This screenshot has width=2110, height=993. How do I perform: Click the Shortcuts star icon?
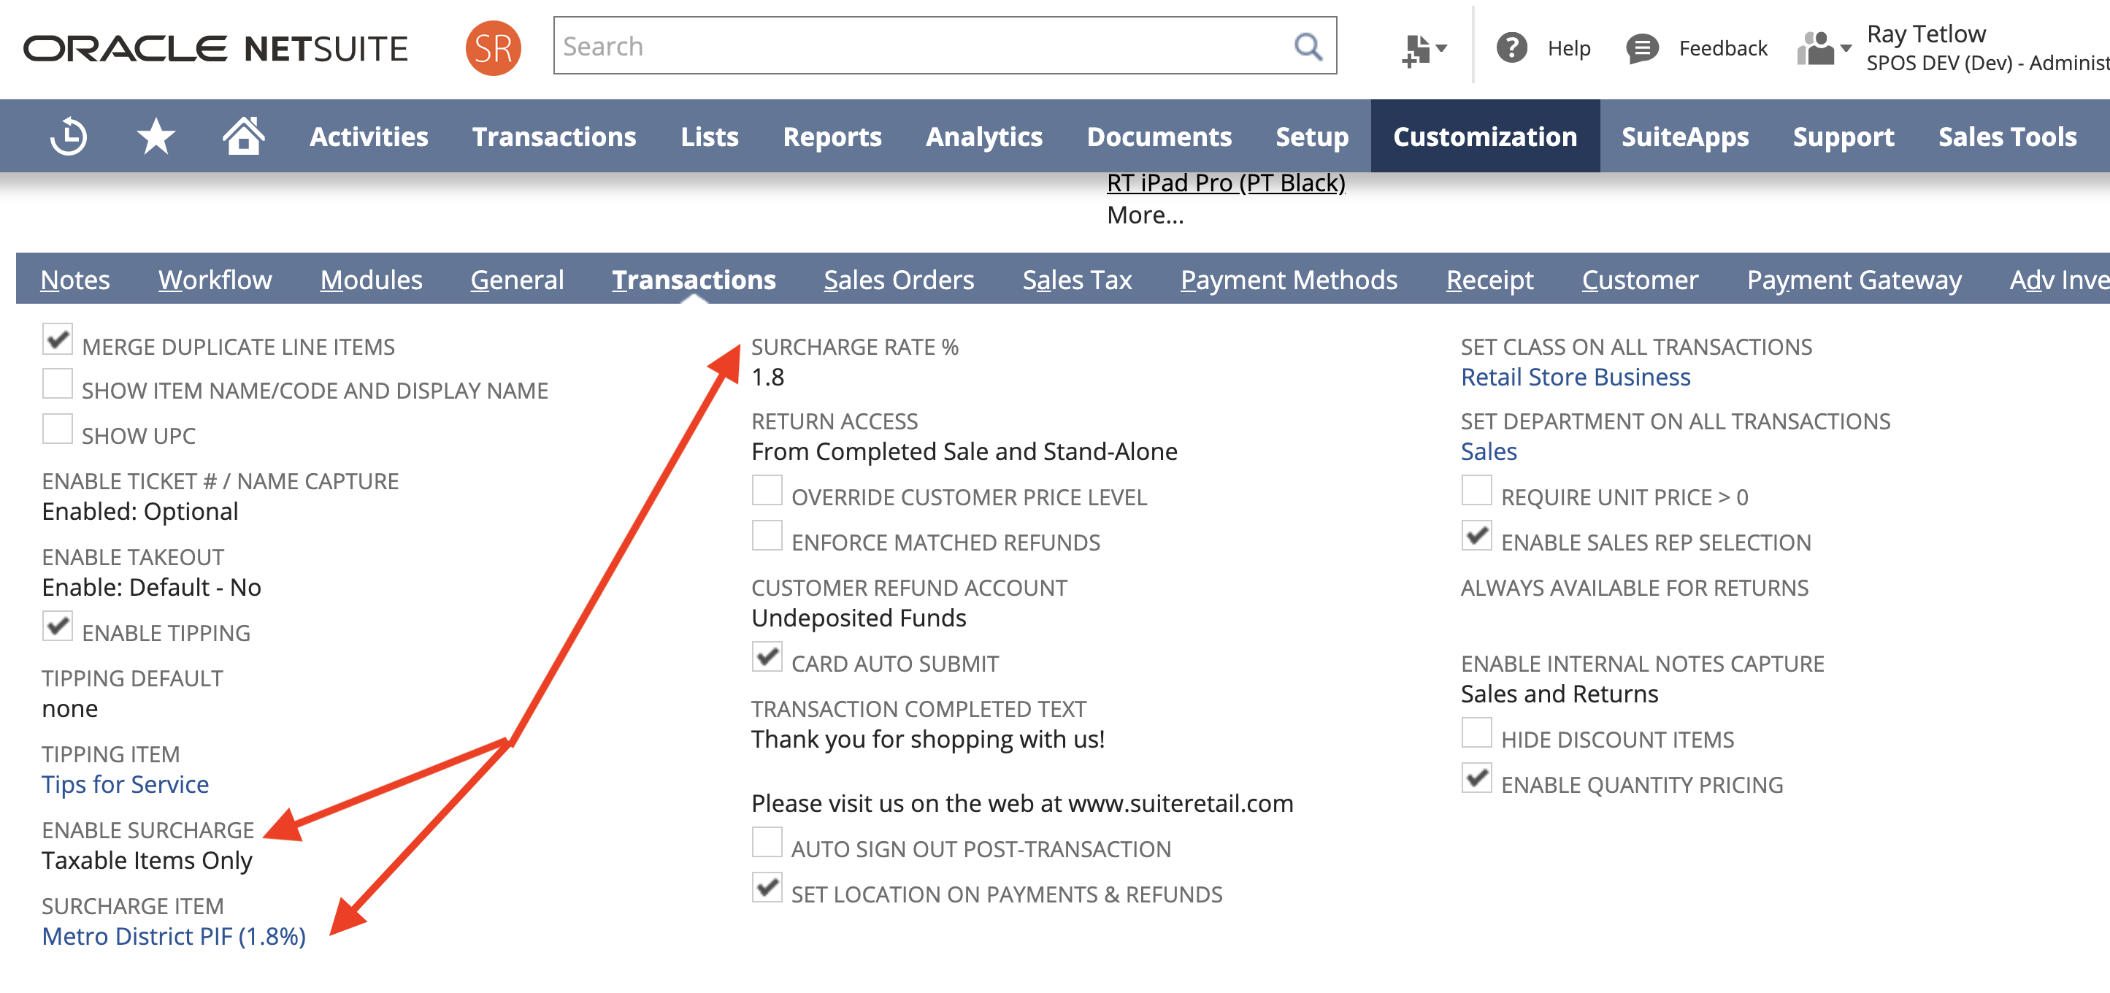tap(156, 136)
